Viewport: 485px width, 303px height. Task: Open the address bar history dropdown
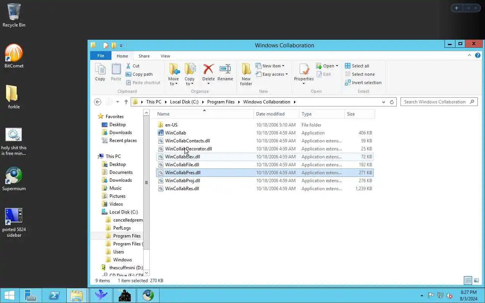click(x=383, y=102)
